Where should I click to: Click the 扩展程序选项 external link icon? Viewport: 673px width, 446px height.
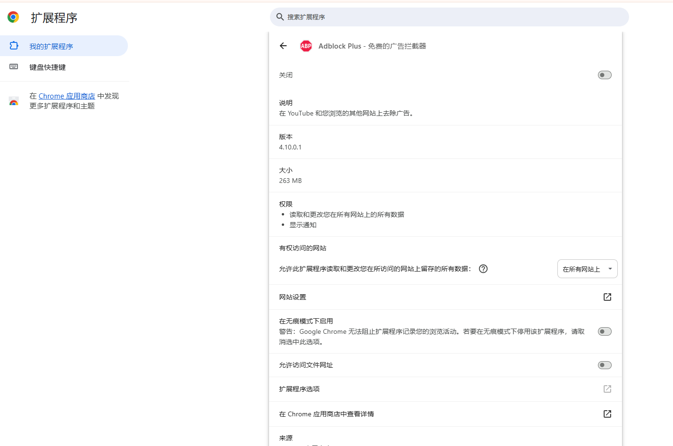click(x=607, y=389)
